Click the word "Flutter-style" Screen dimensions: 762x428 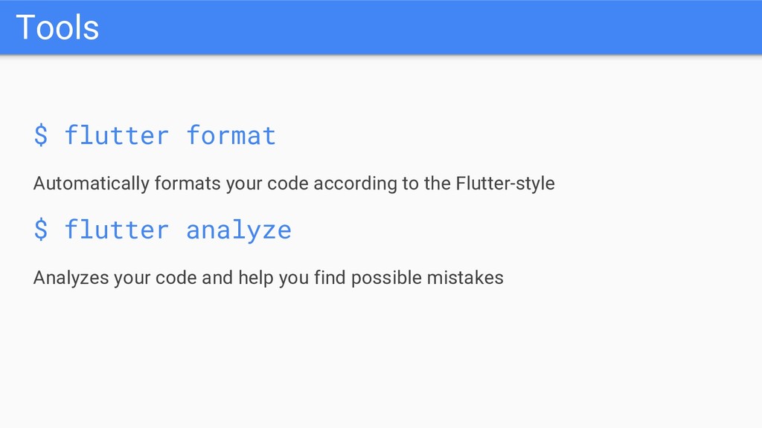click(x=505, y=184)
